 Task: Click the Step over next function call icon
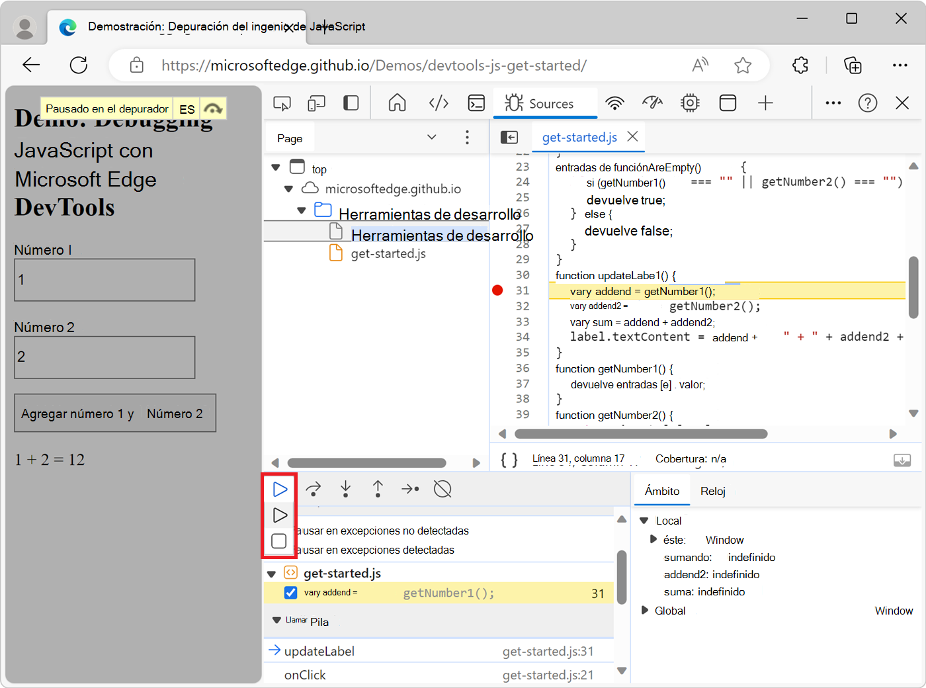pyautogui.click(x=313, y=489)
